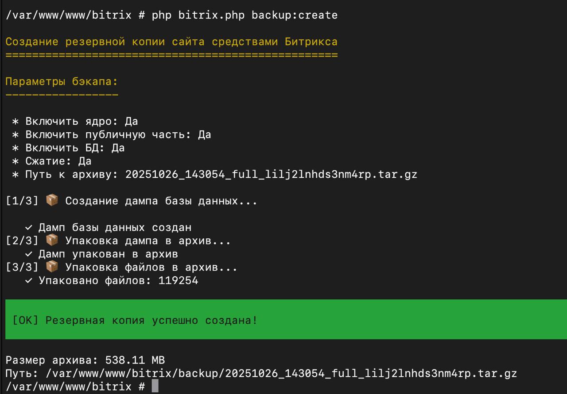Click the asterisk bullet before "Сжатие: Да"

pyautogui.click(x=16, y=161)
